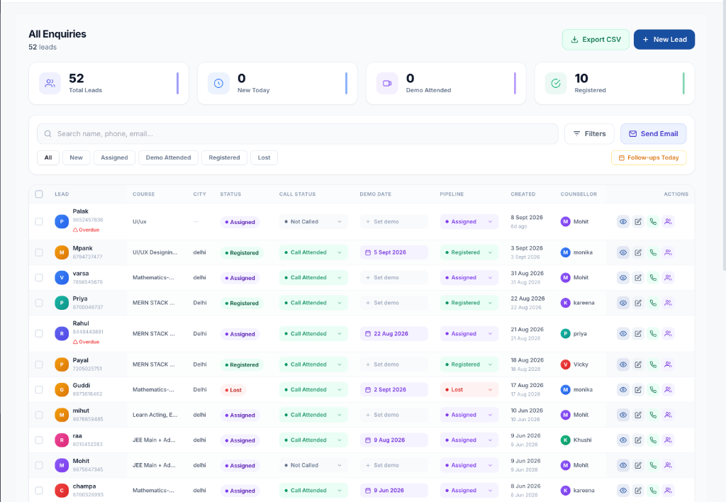Image resolution: width=726 pixels, height=502 pixels.
Task: View details for lead Rahul
Action: tap(623, 333)
